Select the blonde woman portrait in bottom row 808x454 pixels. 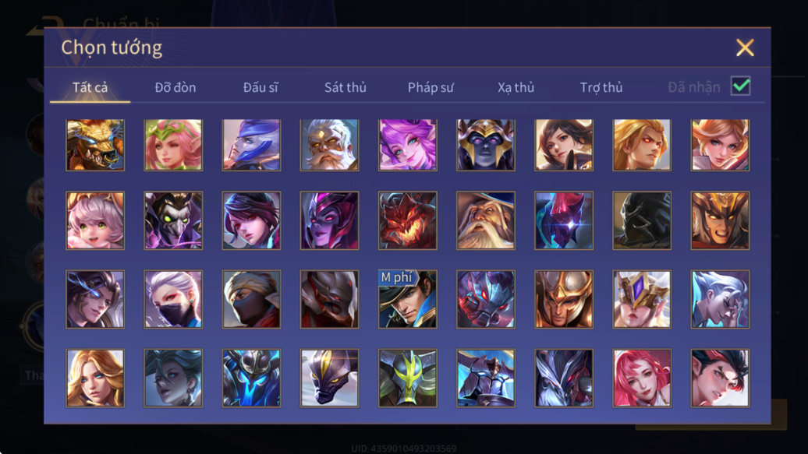click(x=95, y=378)
